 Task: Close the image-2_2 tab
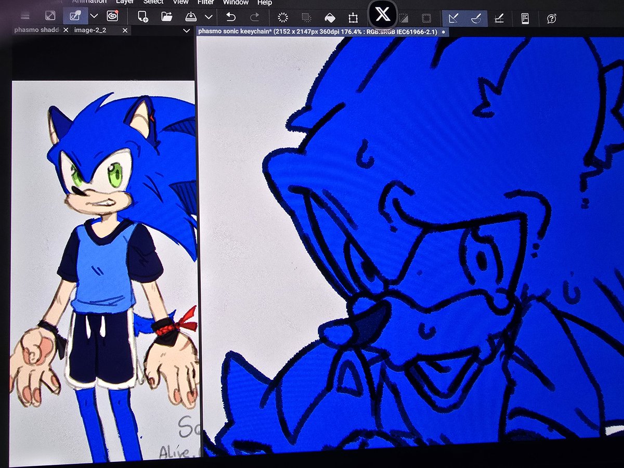[x=125, y=31]
